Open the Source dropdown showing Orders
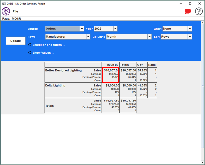The height and width of the screenshot is (165, 205). [64, 29]
